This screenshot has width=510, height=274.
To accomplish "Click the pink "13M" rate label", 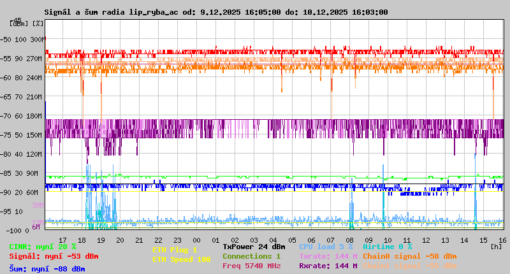I will 38,222.
